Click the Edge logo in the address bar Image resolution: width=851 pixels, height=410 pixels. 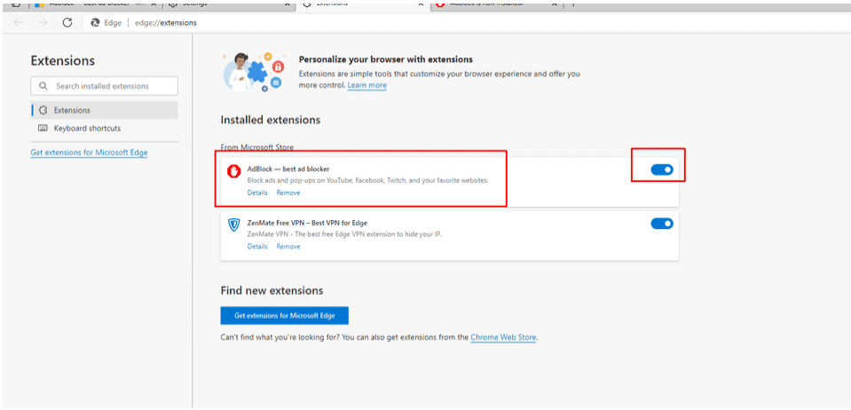(96, 23)
